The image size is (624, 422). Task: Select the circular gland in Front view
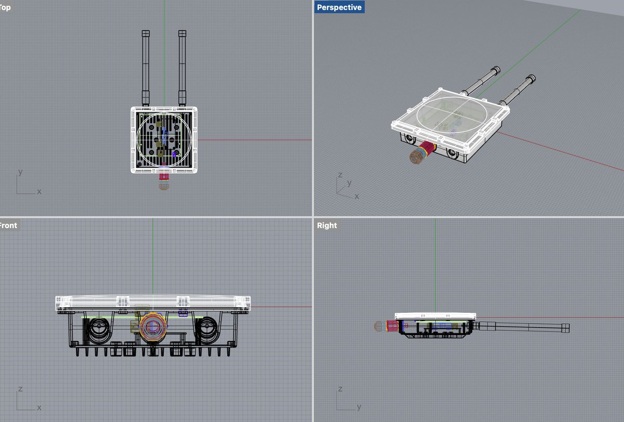(153, 328)
